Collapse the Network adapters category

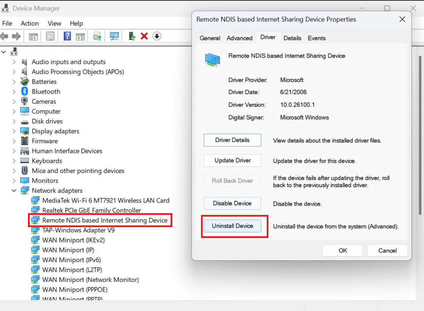[14, 190]
